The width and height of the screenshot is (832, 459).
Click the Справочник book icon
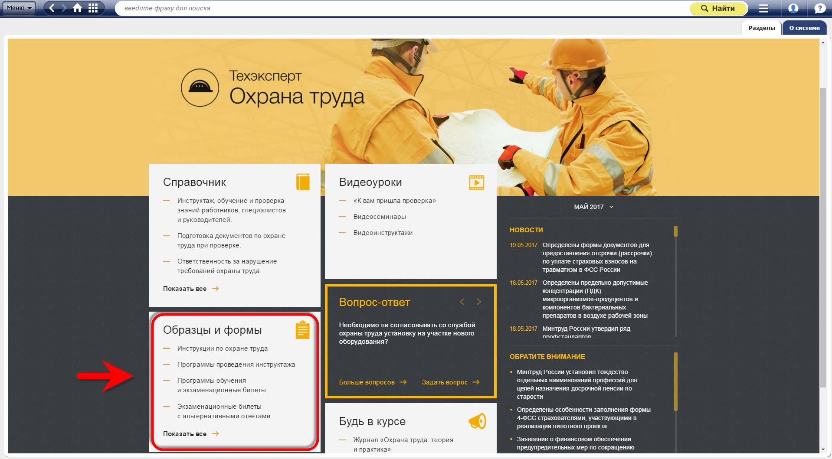303,182
